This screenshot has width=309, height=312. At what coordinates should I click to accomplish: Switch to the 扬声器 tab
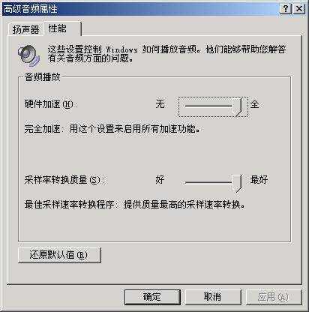tap(25, 30)
